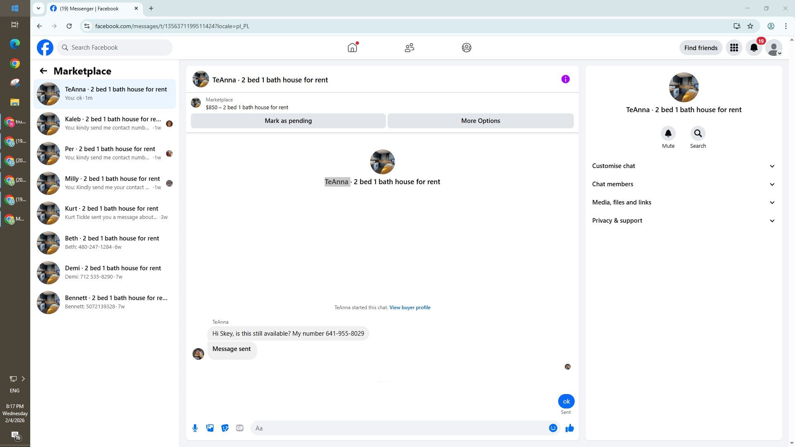
Task: Open Facebook notifications bell
Action: [754, 48]
